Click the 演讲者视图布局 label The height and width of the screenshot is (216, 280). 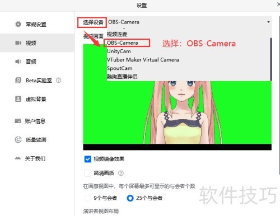[x=101, y=211]
